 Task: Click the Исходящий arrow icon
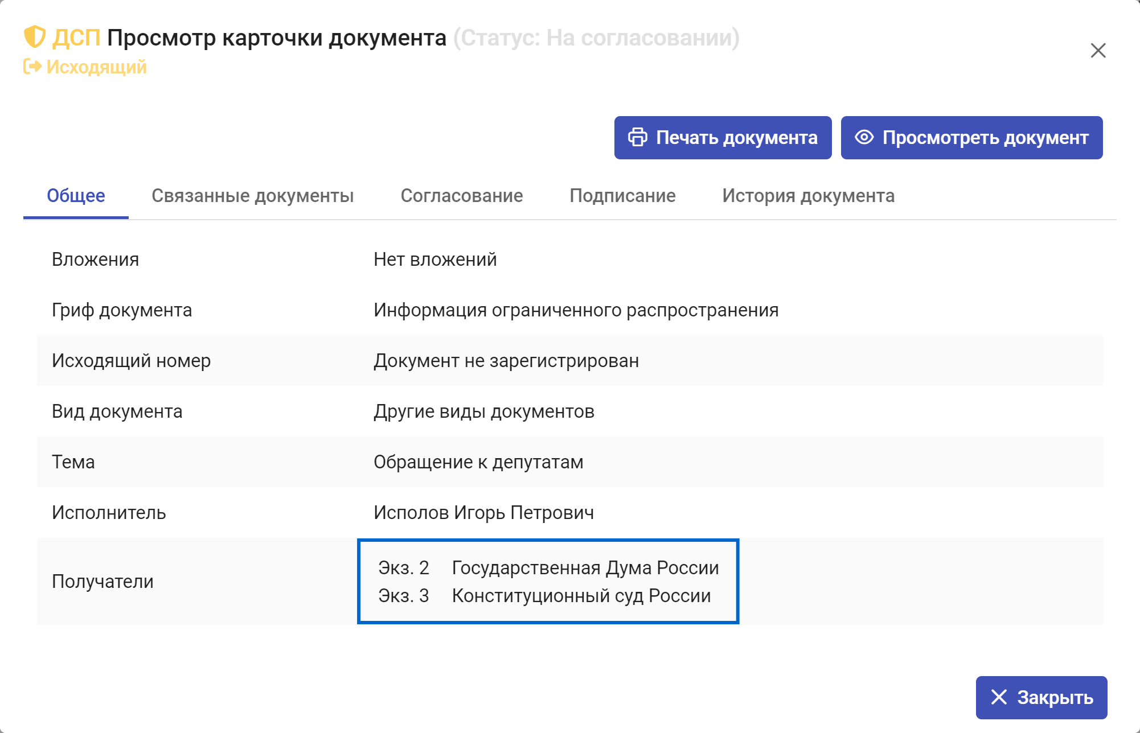[x=32, y=67]
